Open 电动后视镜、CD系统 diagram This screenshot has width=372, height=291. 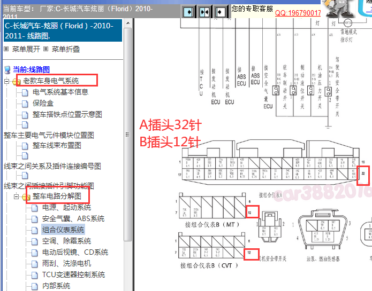75,252
